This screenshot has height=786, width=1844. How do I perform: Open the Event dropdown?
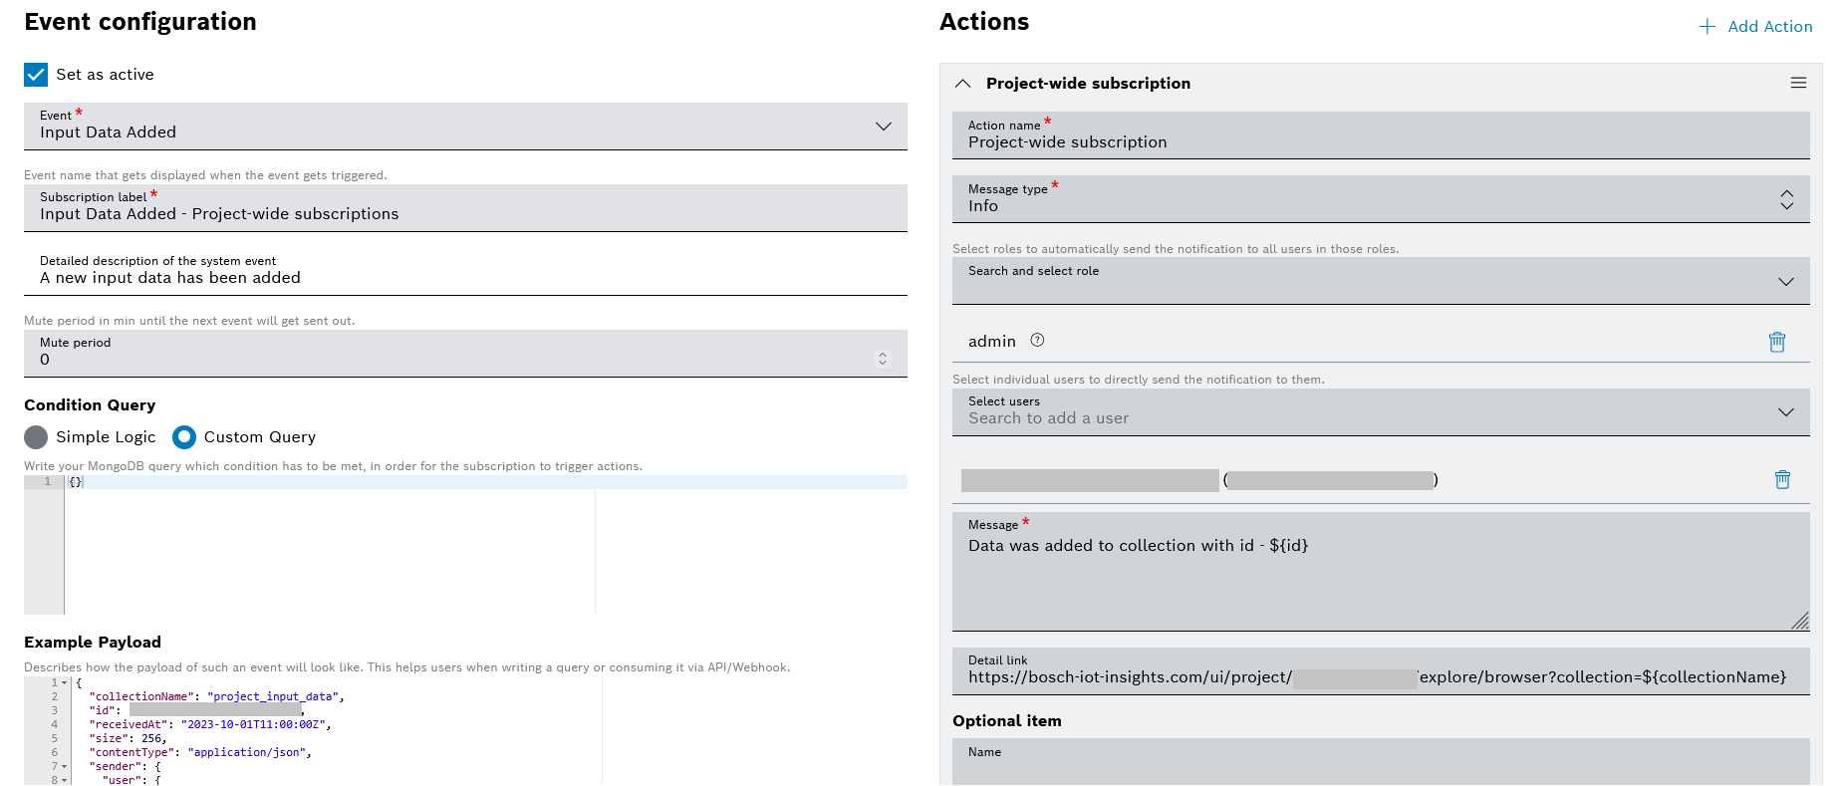pos(883,127)
